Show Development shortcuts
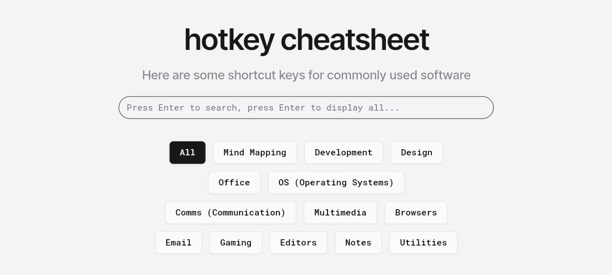Screen dimensions: 612x275 (x=343, y=153)
